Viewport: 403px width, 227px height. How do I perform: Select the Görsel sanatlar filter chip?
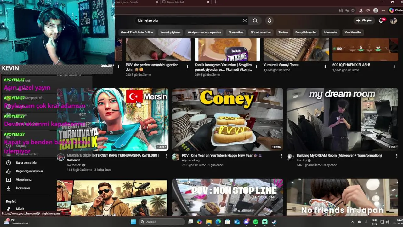[261, 32]
